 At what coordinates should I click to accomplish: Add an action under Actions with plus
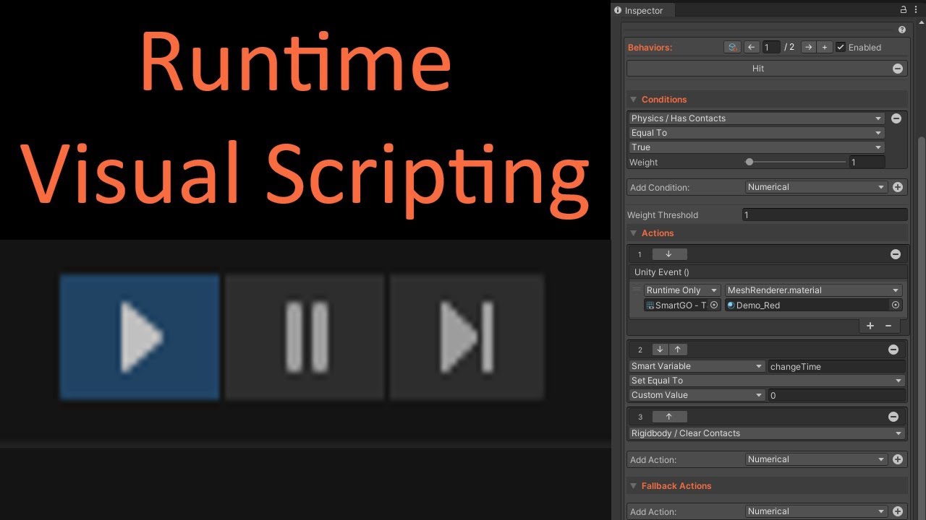point(898,459)
